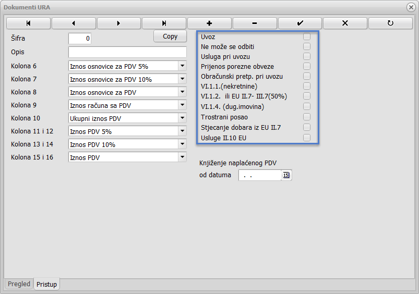419x294 pixels.
Task: Switch to the Pregled tab
Action: click(19, 284)
